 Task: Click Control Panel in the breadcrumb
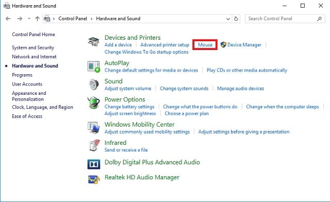(x=73, y=19)
